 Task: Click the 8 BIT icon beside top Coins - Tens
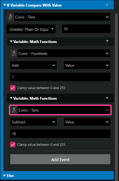pyautogui.click(x=11, y=17)
